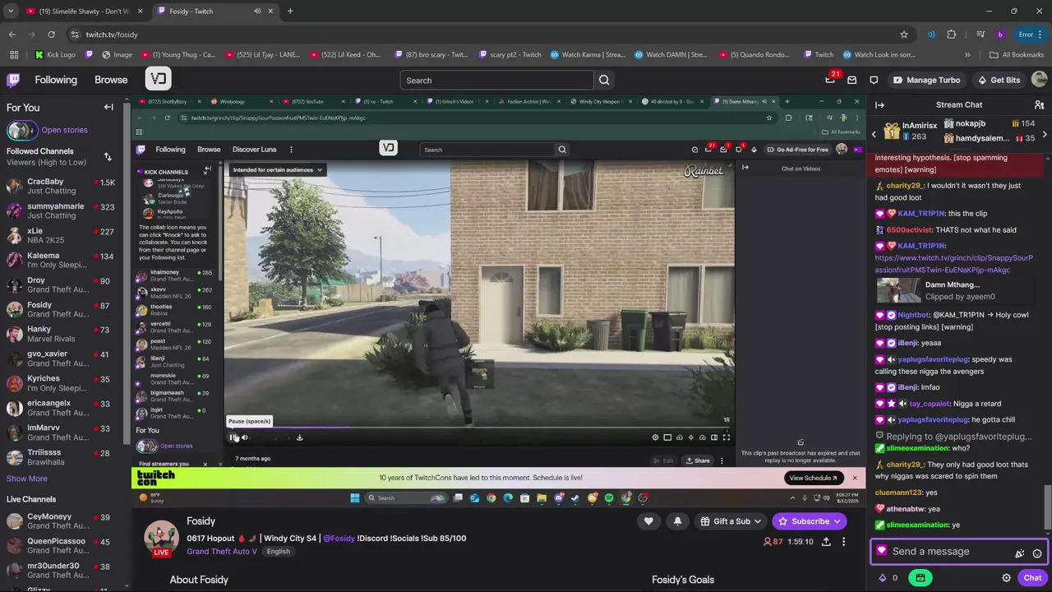Click the heart follow icon for Fosidy
The width and height of the screenshot is (1052, 592).
pos(648,520)
